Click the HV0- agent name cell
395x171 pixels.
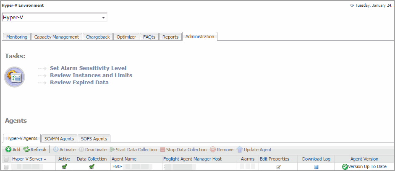pos(136,166)
